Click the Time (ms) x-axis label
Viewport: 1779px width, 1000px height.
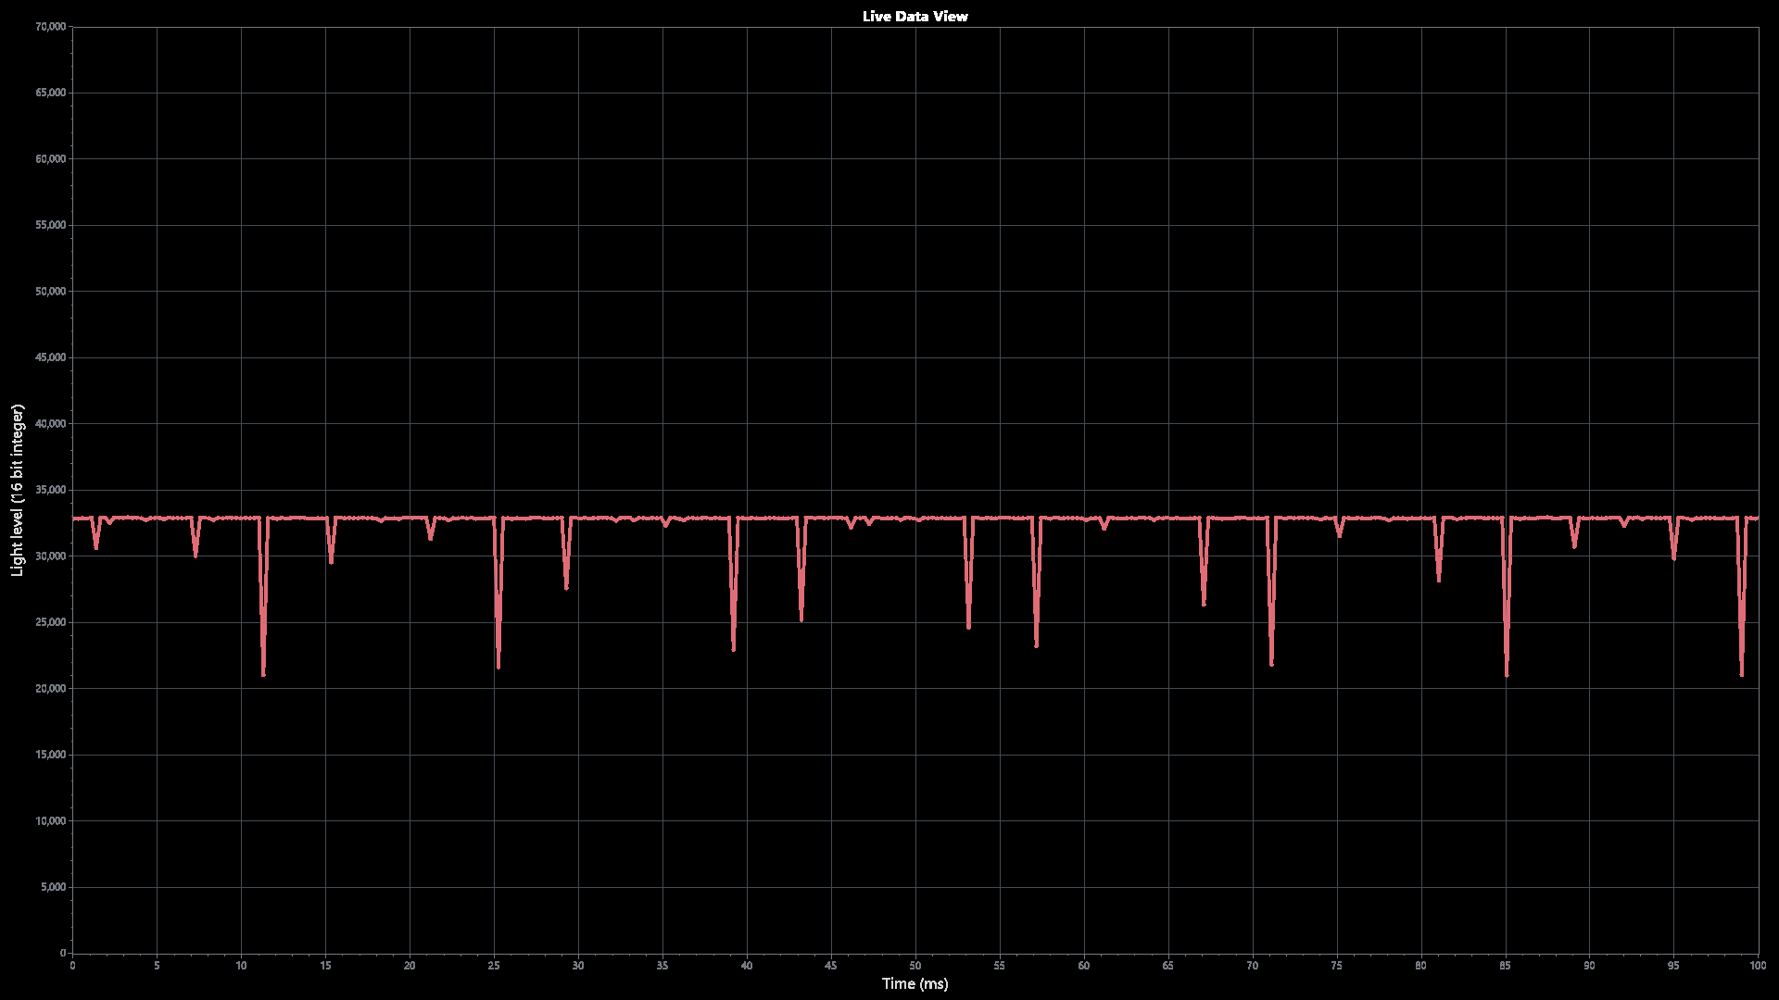coord(915,983)
